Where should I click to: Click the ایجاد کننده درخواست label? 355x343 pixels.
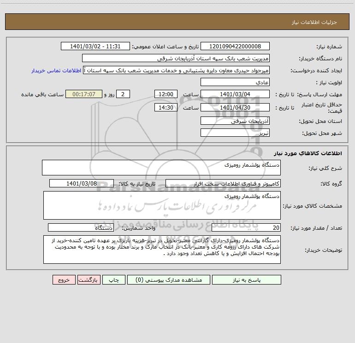coord(316,71)
